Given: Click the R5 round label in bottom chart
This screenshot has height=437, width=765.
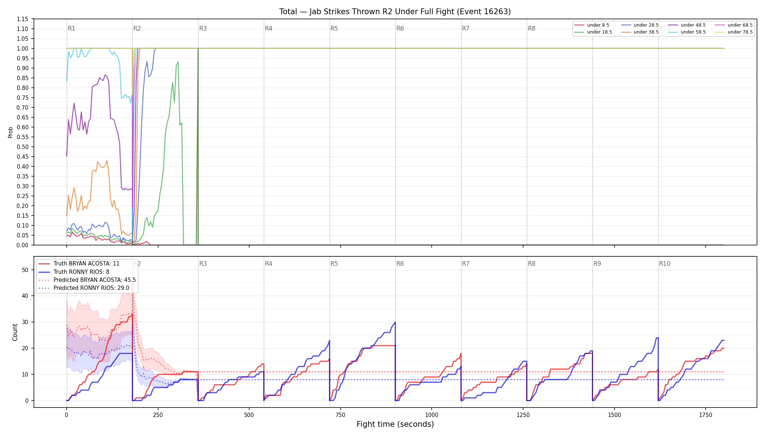Looking at the screenshot, I should pos(334,264).
